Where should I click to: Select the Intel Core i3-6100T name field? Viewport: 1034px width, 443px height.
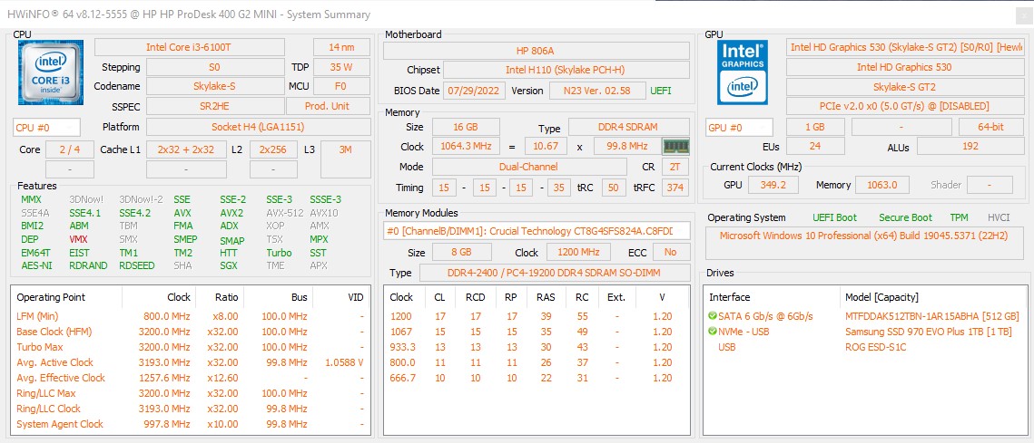click(190, 47)
